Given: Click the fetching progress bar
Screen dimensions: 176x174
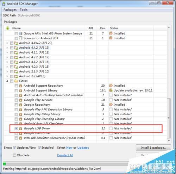Looking at the screenshot, I should coord(66,163).
